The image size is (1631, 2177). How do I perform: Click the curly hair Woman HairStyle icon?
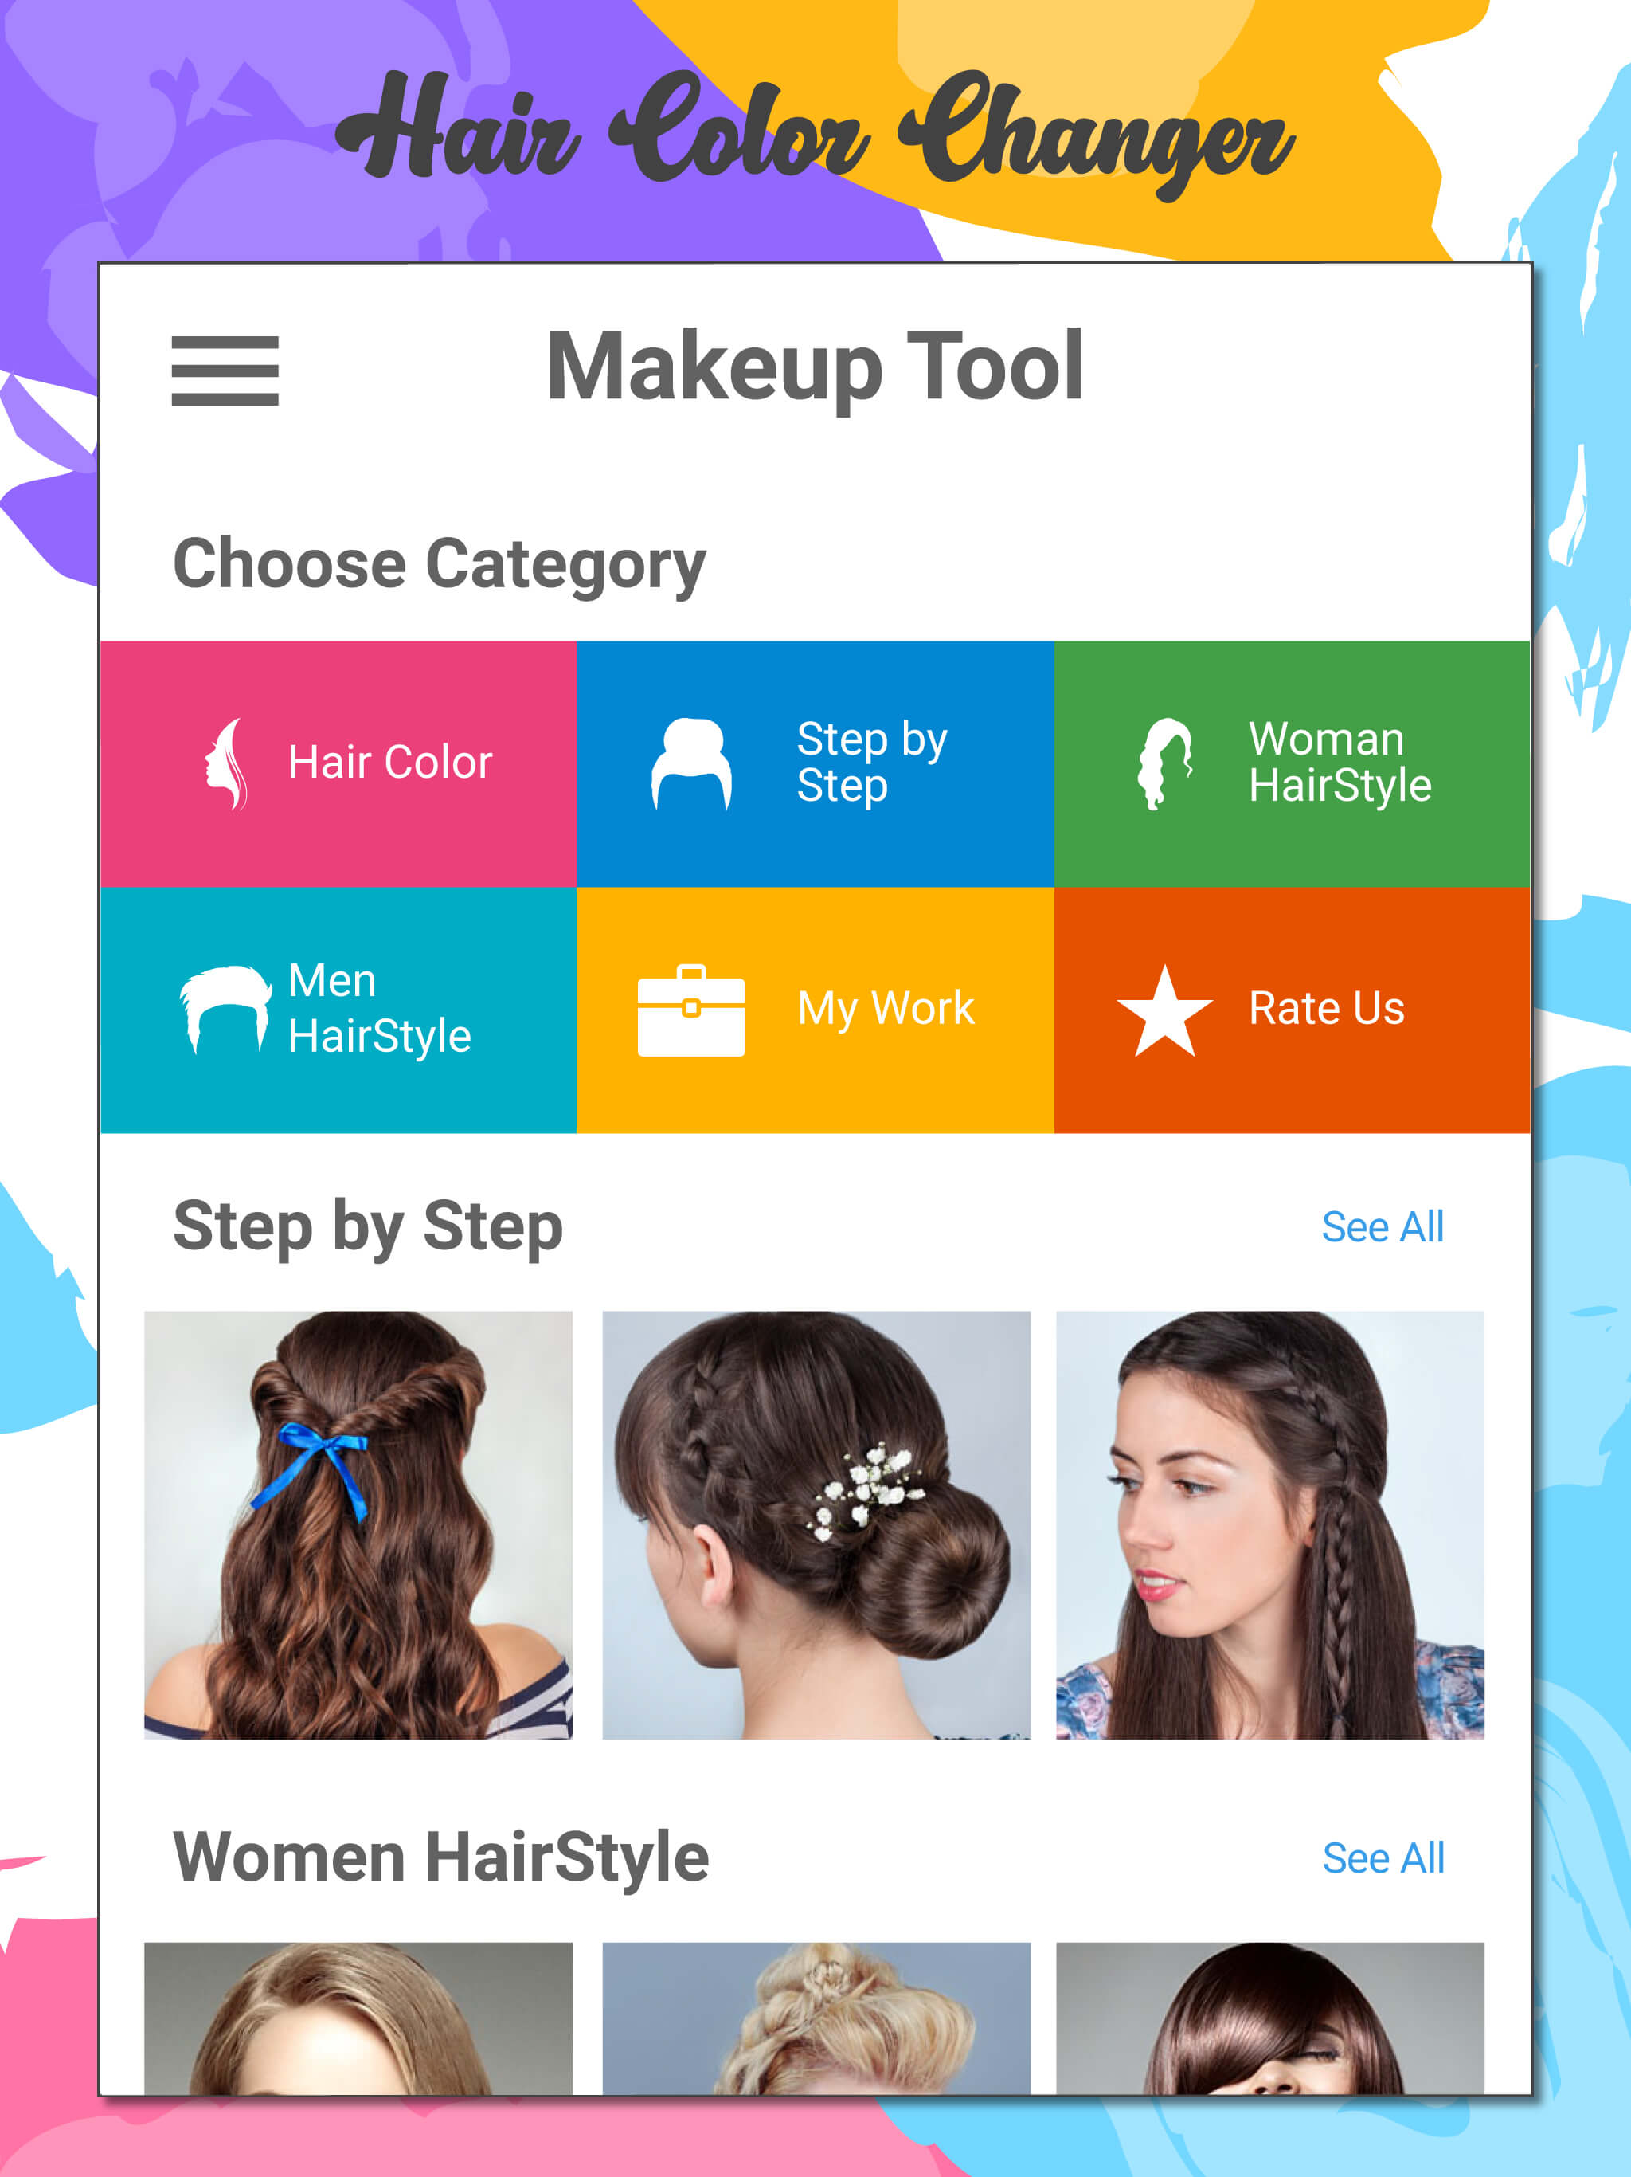tap(1165, 763)
